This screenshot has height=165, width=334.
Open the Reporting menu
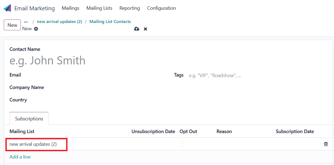coord(130,8)
